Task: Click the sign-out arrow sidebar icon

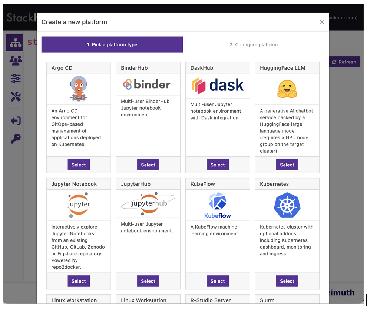Action: pos(15,121)
